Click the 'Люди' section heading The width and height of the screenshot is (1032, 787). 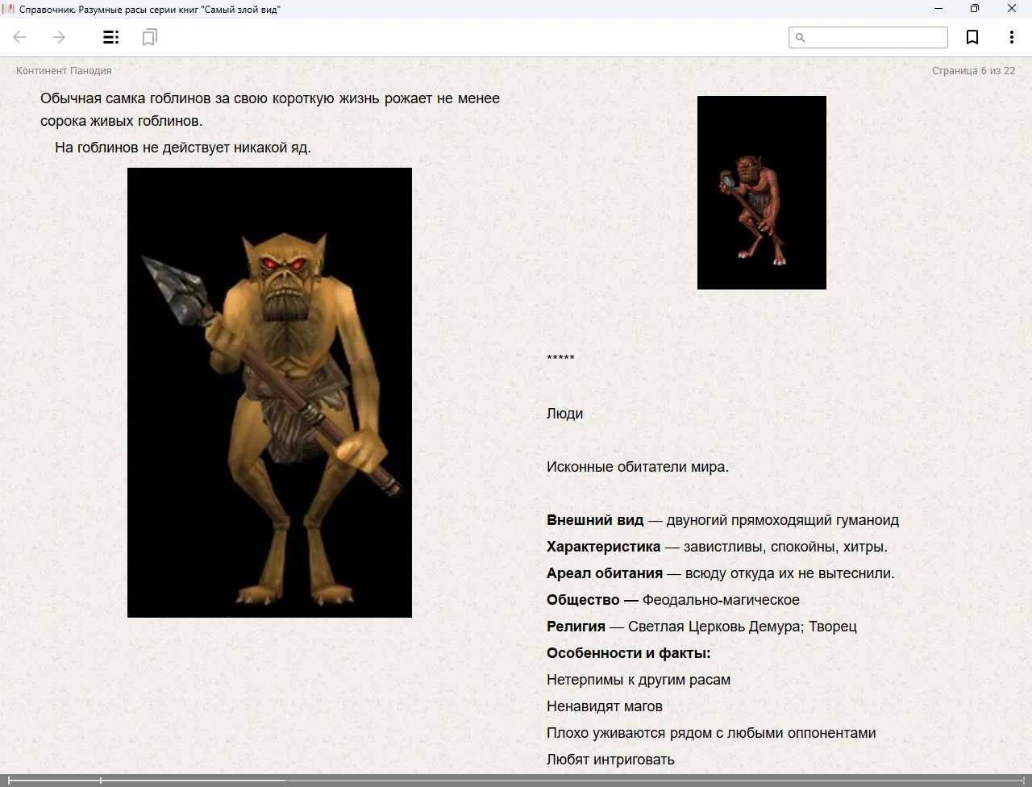pos(564,414)
